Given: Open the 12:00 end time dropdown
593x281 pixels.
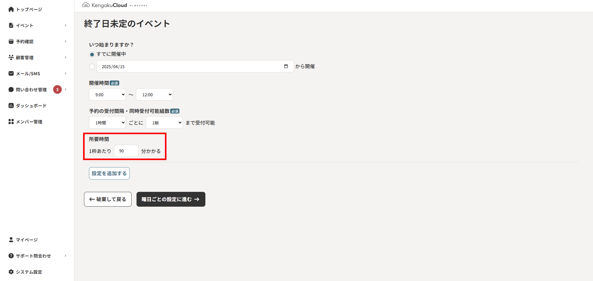Looking at the screenshot, I should point(154,94).
